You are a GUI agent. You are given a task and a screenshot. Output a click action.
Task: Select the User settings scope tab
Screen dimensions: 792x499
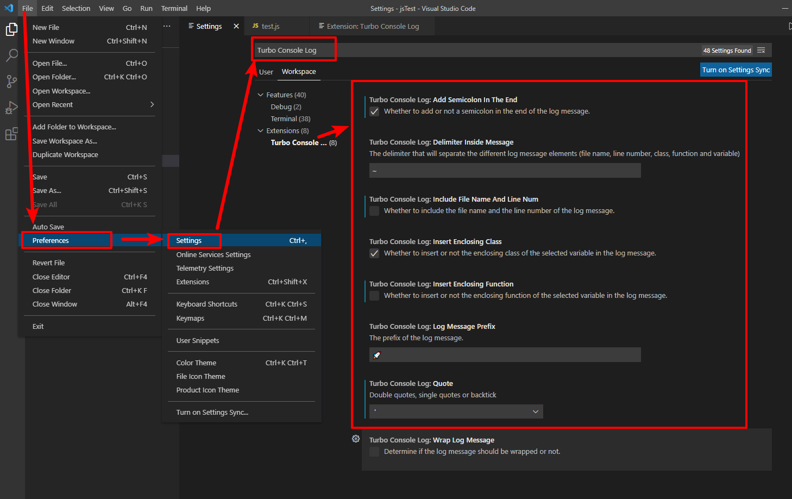coord(266,72)
